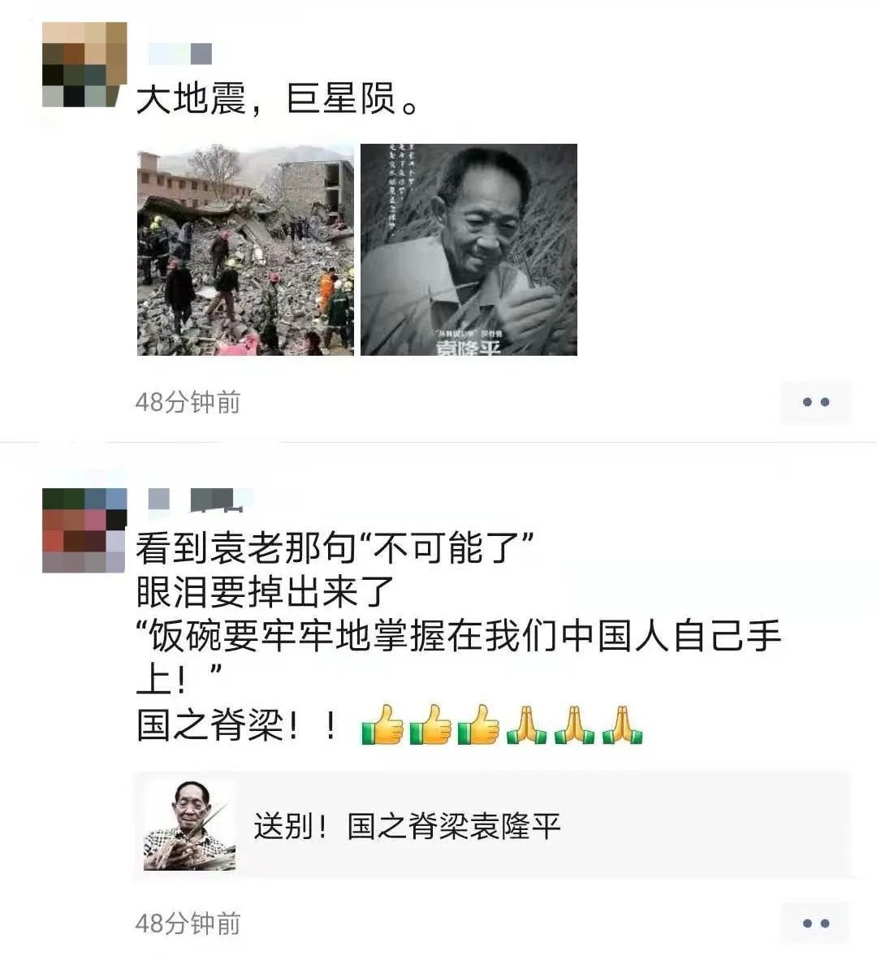877x960 pixels.
Task: Tap the quote starting with 饭碗要牢牢地掌握
Action: 458,658
